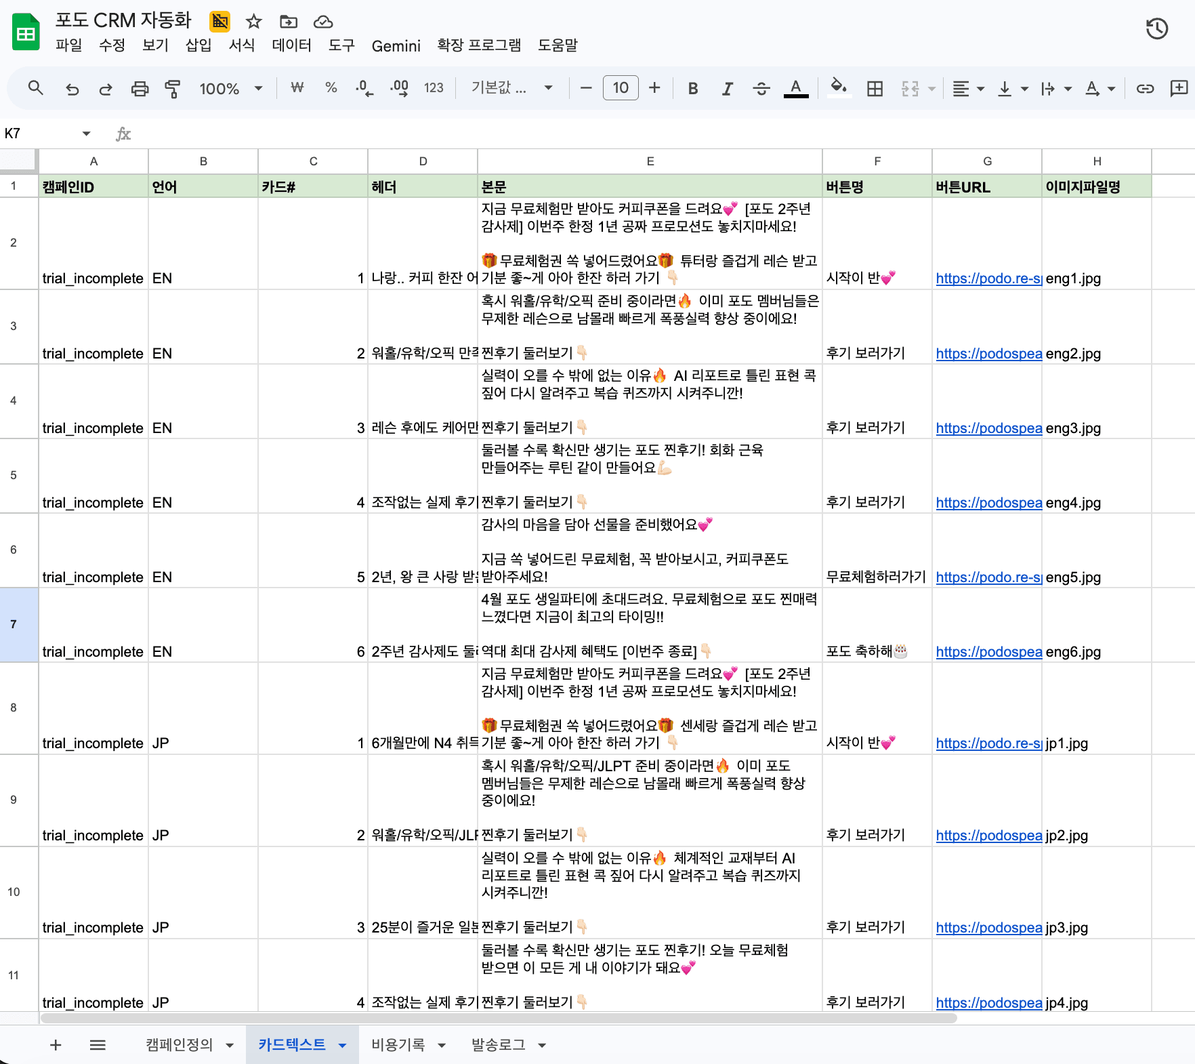Activate the paint format tool
Image resolution: width=1195 pixels, height=1064 pixels.
(x=173, y=89)
